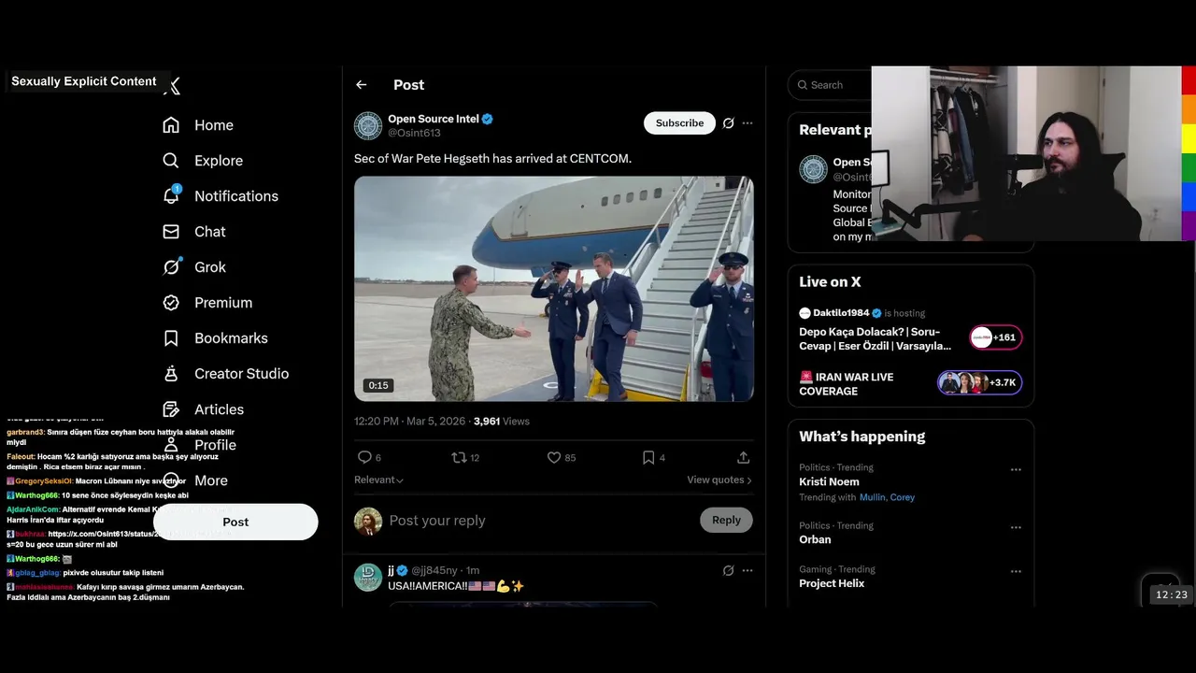This screenshot has height=673, width=1196.
Task: Click the white Post compose button
Action: click(235, 522)
